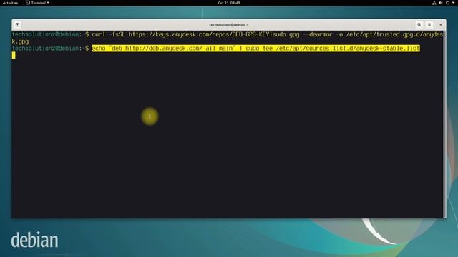Image resolution: width=458 pixels, height=257 pixels.
Task: Click the terminal title techsolutionz@debian
Action: click(229, 25)
